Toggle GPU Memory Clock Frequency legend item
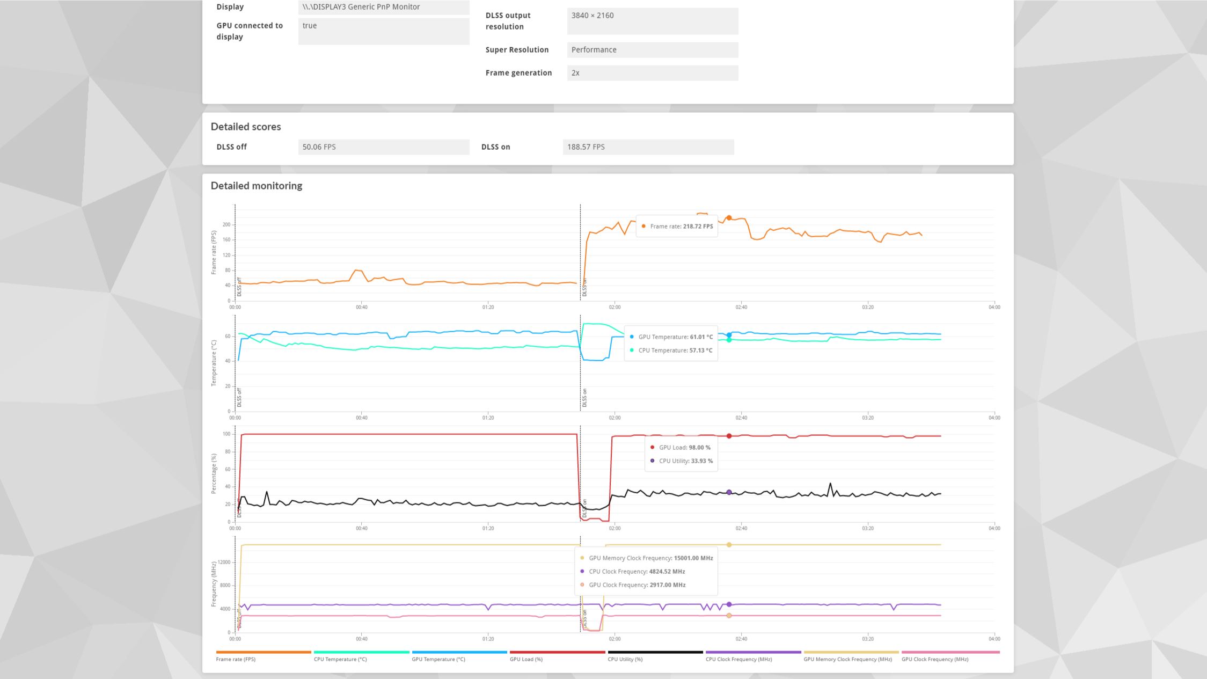 (847, 659)
